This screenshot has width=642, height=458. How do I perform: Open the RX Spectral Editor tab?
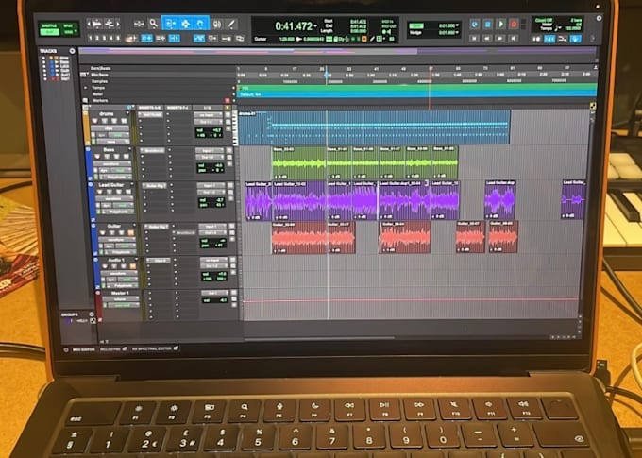151,349
